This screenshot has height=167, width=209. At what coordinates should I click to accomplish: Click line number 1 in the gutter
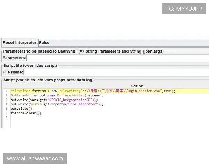click(6, 91)
